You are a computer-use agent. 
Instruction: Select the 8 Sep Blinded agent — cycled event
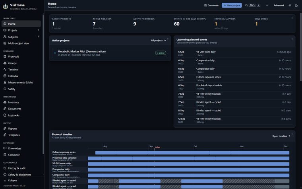coord(234,112)
